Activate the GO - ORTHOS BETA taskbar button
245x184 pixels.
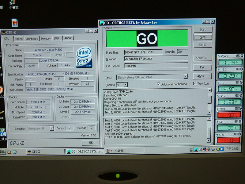[85, 151]
